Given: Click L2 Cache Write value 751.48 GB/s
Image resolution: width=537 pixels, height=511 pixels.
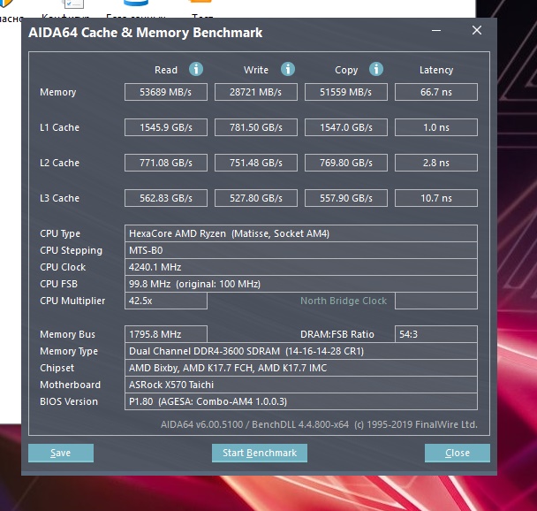Looking at the screenshot, I should (256, 163).
